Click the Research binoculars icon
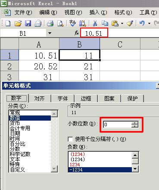The width and height of the screenshot is (159, 190). click(83, 23)
